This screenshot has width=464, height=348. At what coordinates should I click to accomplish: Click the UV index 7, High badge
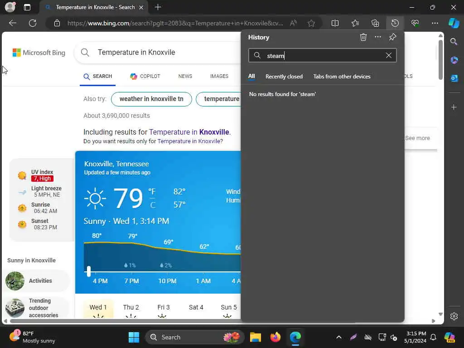click(x=43, y=179)
